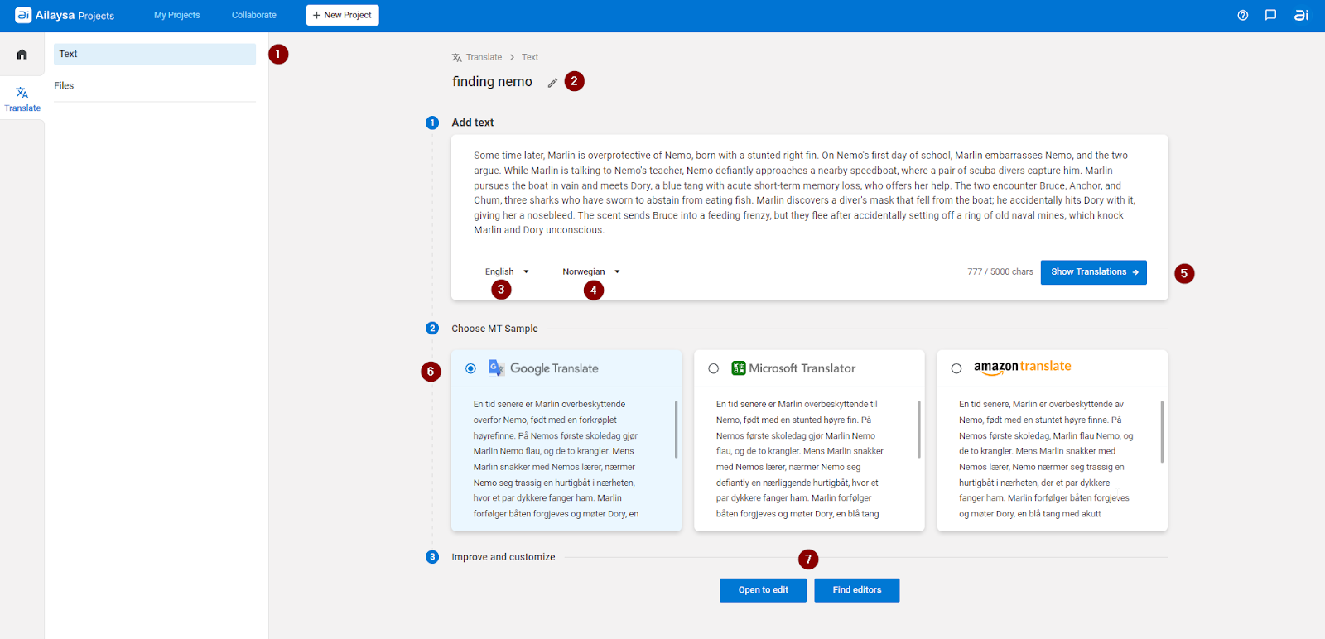The width and height of the screenshot is (1325, 639).
Task: Click Open to edit button
Action: pos(763,590)
